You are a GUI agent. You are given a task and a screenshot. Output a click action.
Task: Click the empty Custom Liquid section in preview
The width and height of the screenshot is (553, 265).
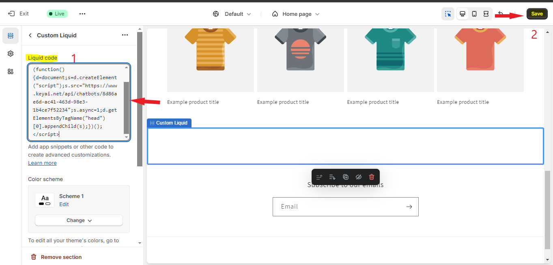pyautogui.click(x=345, y=146)
